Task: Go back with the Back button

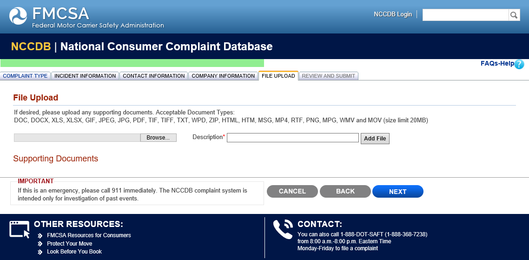Action: 345,192
